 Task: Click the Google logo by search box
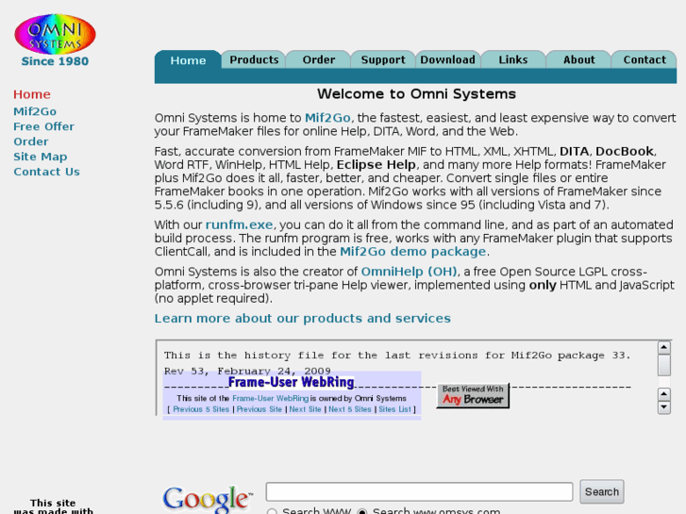click(x=208, y=499)
